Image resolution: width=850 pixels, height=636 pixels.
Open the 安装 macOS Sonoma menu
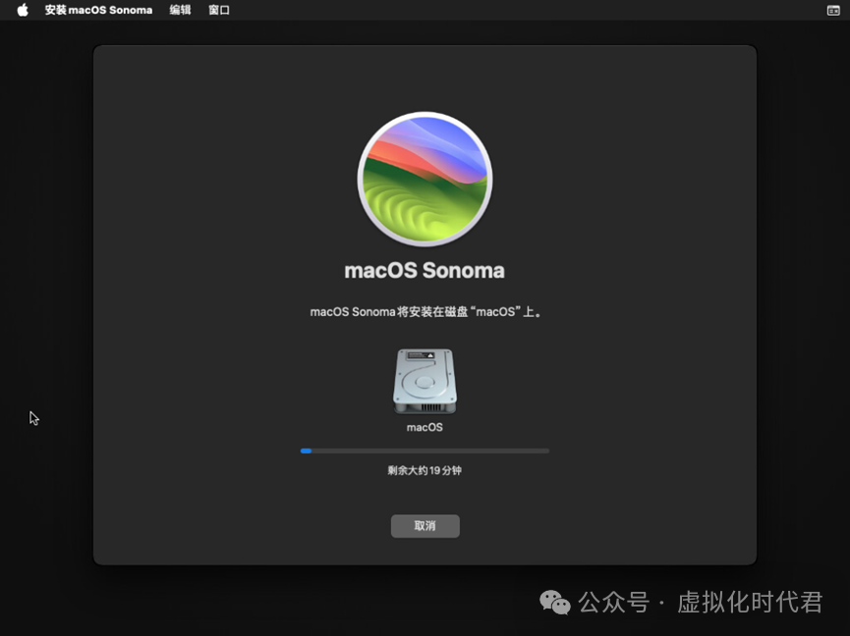98,10
